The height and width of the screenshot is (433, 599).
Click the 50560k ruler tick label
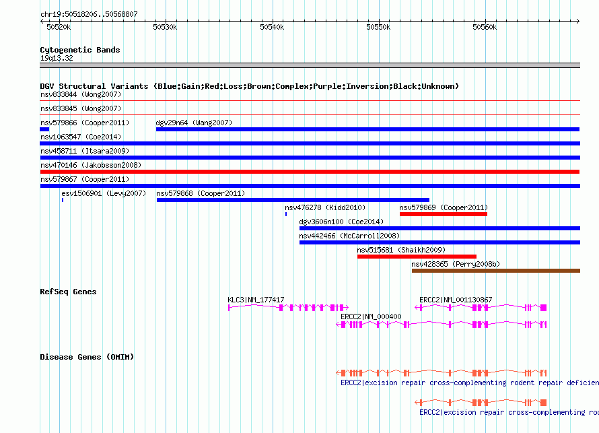pyautogui.click(x=485, y=27)
